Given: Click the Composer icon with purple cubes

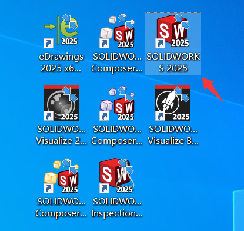Looking at the screenshot, I should coord(117,103).
